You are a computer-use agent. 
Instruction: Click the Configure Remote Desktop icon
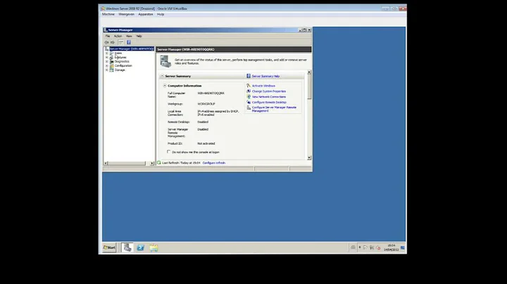tap(249, 103)
